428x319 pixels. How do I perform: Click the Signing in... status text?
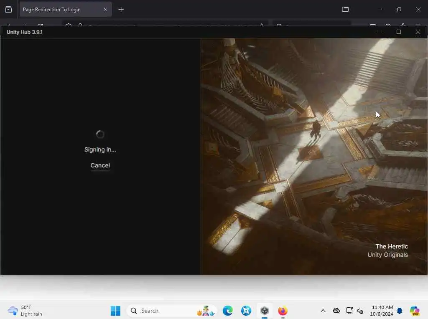click(100, 149)
